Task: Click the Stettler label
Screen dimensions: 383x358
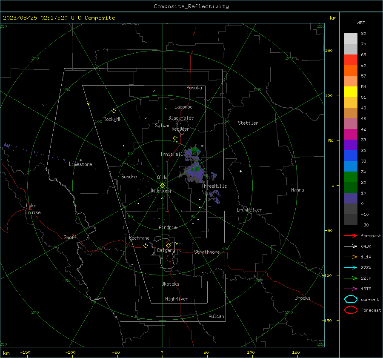Action: click(x=248, y=123)
